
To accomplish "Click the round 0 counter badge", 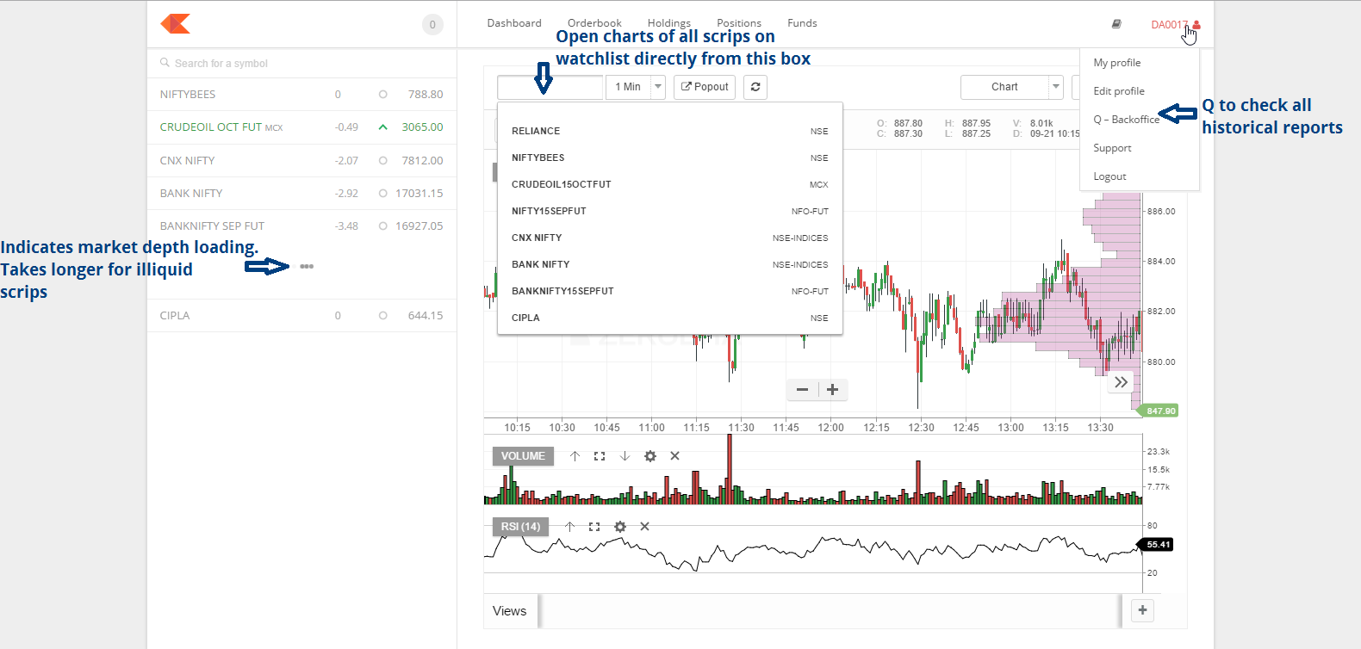I will point(432,25).
